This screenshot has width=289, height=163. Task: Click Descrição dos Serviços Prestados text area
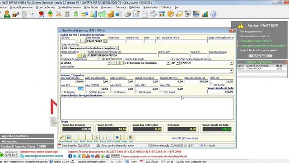point(147,108)
